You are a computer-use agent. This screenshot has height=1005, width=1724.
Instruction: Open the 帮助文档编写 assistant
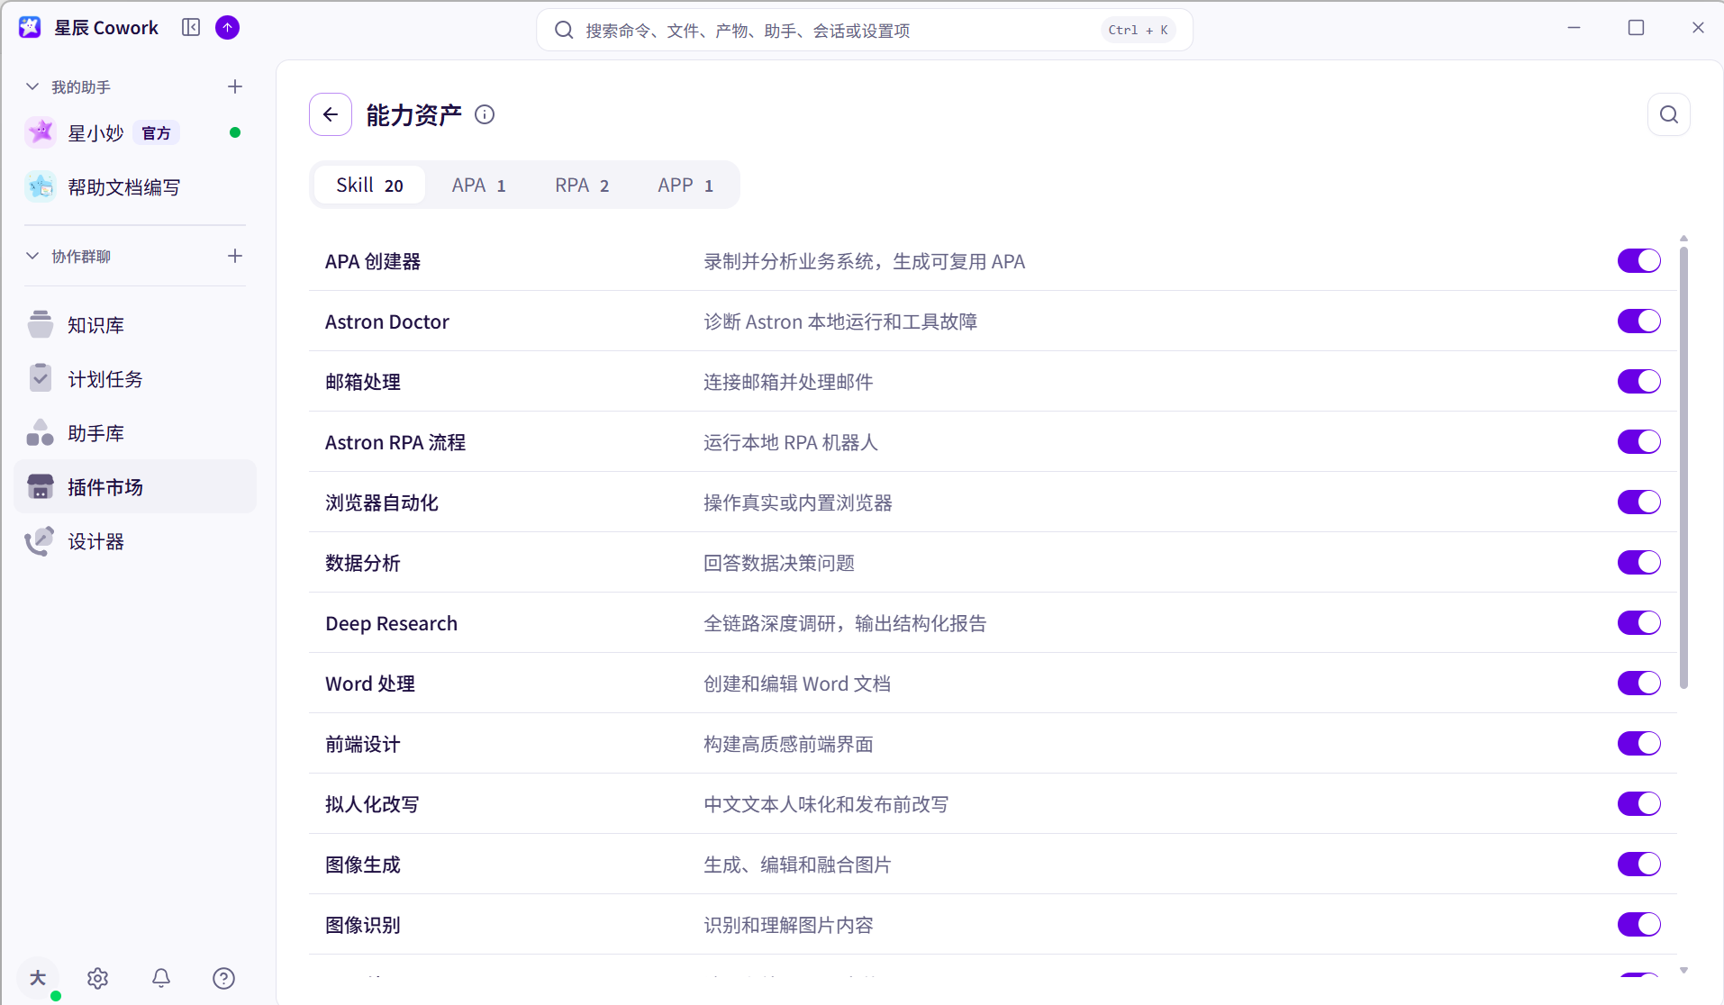(135, 187)
